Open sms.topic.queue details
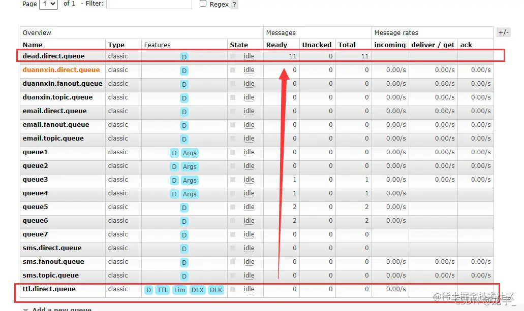Screen dimensions: 524x311 (51, 275)
